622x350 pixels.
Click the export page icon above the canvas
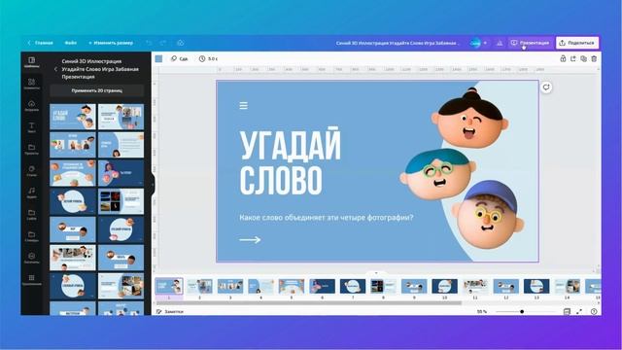[573, 58]
